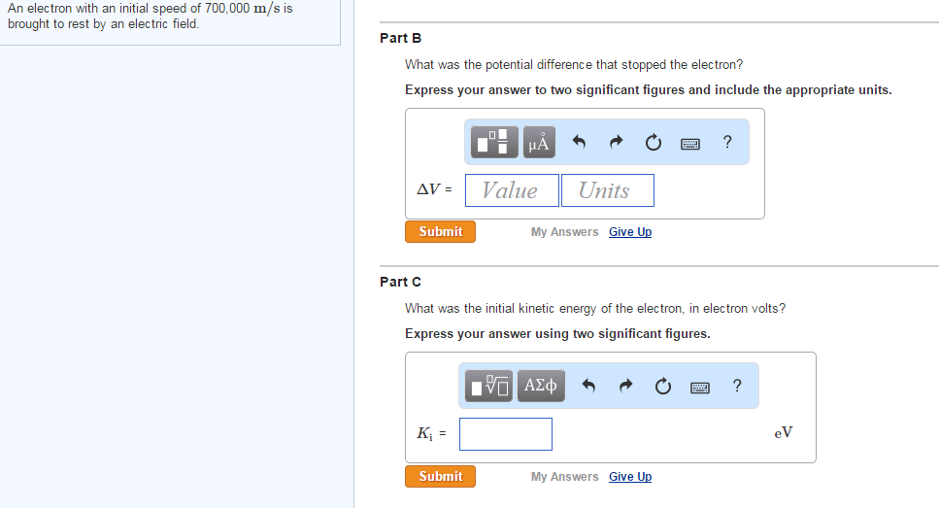The width and height of the screenshot is (939, 508).
Task: Open templates icon in Part B toolbar
Action: tap(495, 143)
